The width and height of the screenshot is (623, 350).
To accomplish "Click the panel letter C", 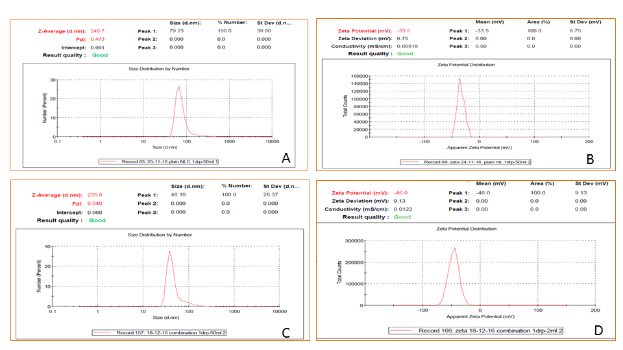I will coord(285,332).
